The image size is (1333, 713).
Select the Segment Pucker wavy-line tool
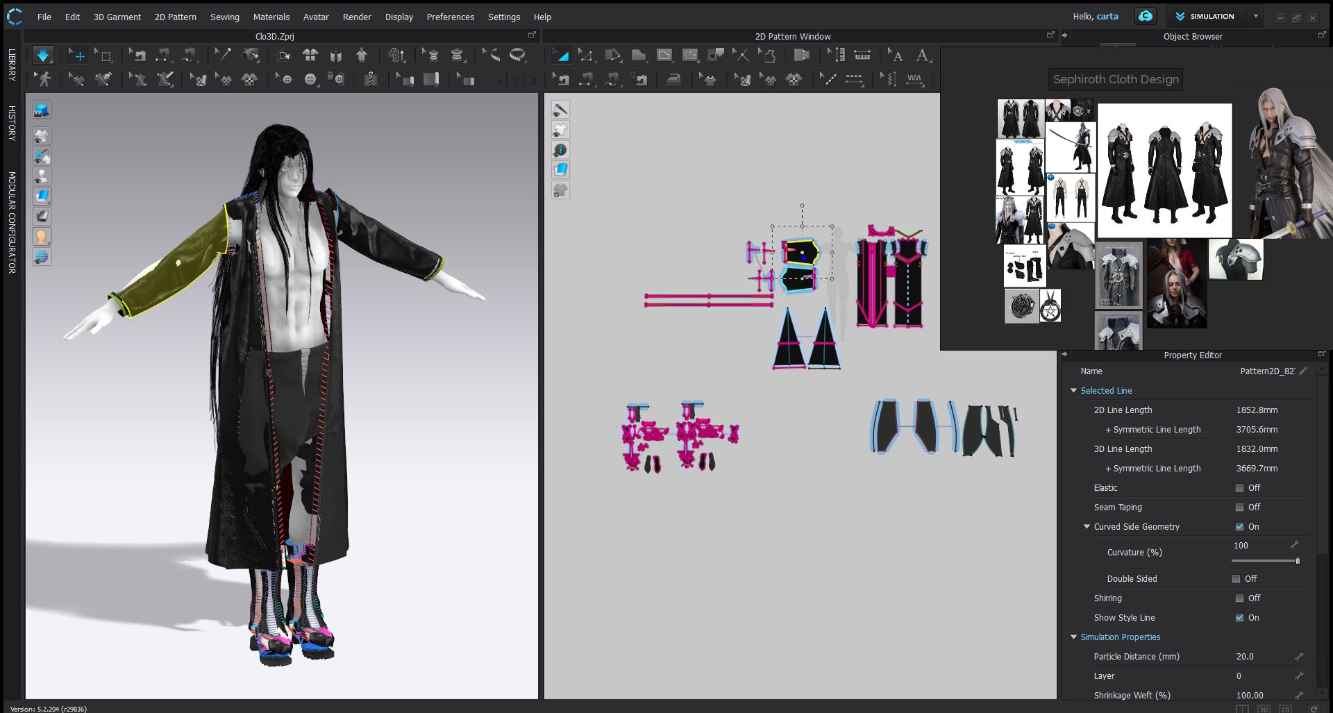point(915,80)
